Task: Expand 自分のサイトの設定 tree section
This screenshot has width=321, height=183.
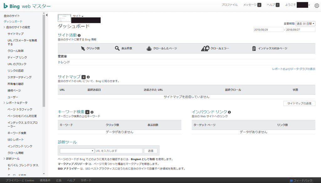Action: tap(4, 27)
